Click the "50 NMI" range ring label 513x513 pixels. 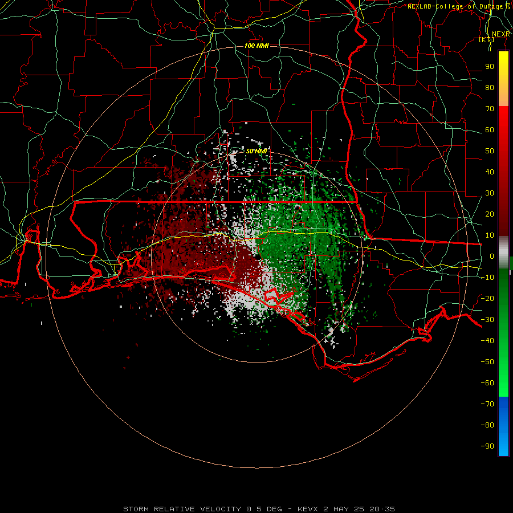point(256,151)
